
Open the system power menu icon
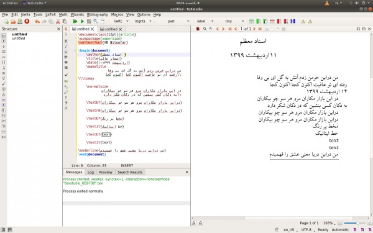[364, 3]
